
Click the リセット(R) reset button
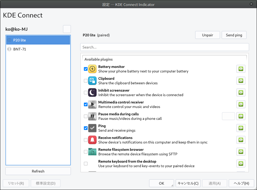point(16,183)
